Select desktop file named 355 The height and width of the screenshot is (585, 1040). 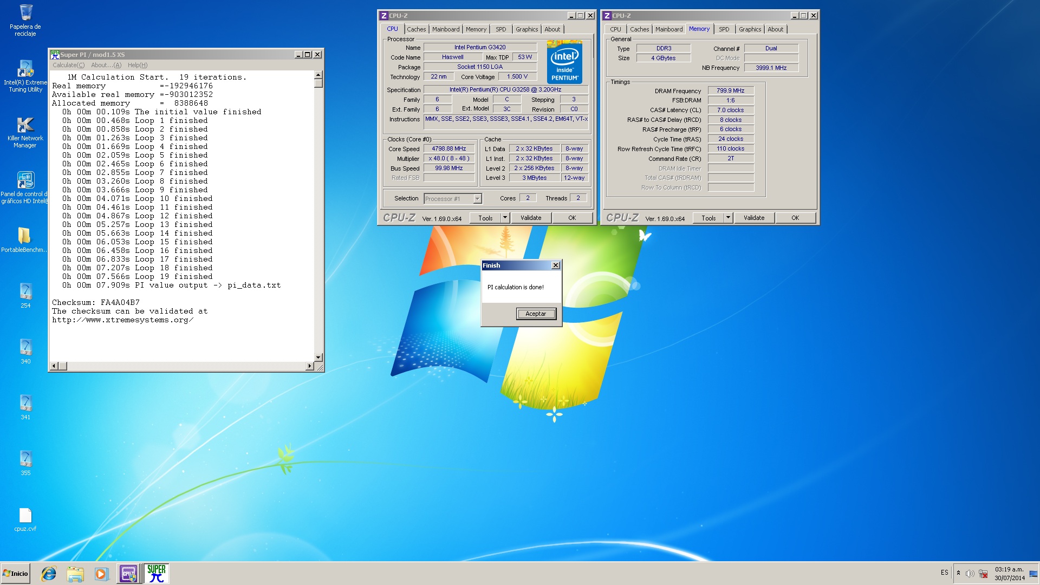point(25,463)
